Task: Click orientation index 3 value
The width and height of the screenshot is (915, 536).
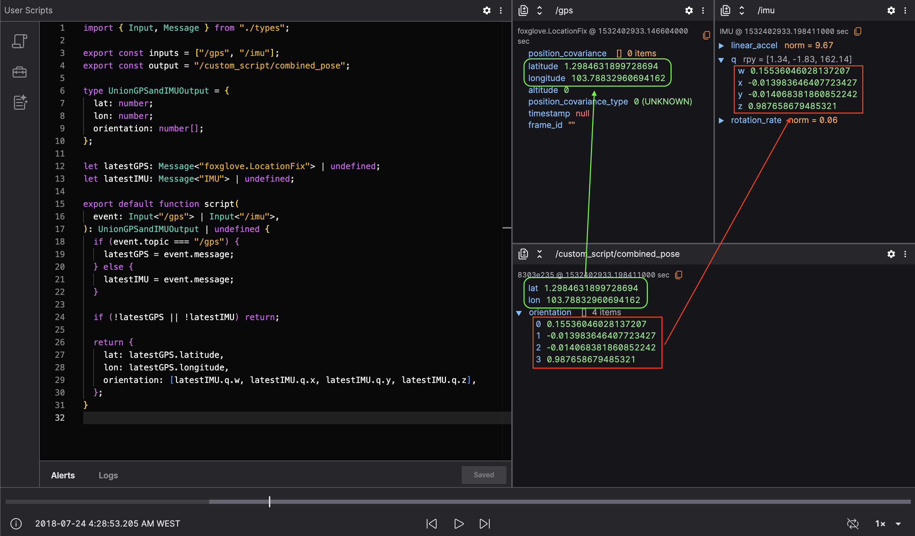Action: (591, 360)
